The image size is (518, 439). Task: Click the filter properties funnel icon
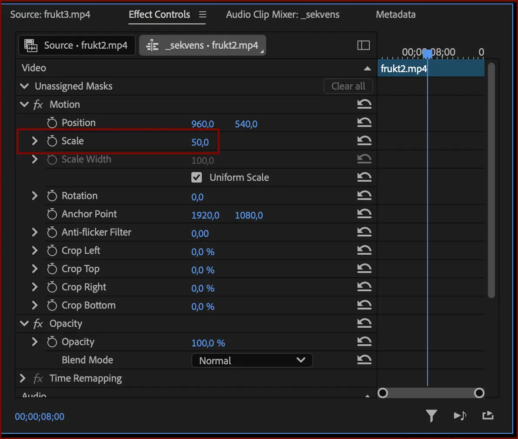(431, 416)
